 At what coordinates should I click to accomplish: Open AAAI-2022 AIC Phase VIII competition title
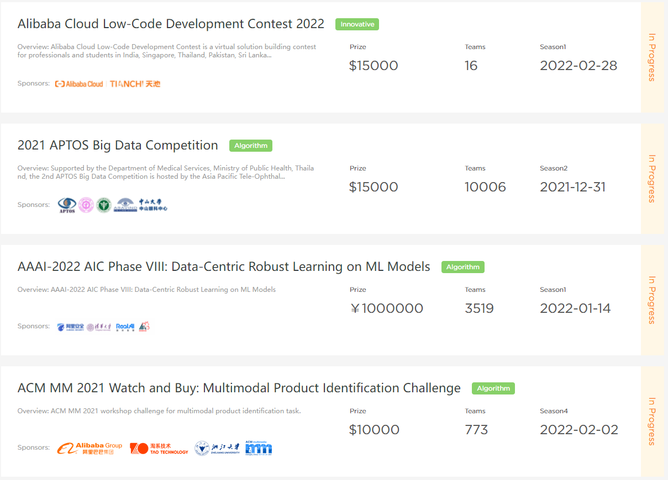pos(224,267)
